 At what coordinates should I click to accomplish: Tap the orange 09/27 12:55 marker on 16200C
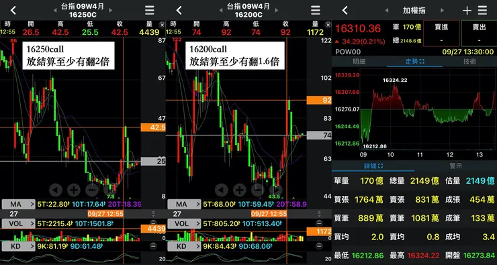pos(269,214)
